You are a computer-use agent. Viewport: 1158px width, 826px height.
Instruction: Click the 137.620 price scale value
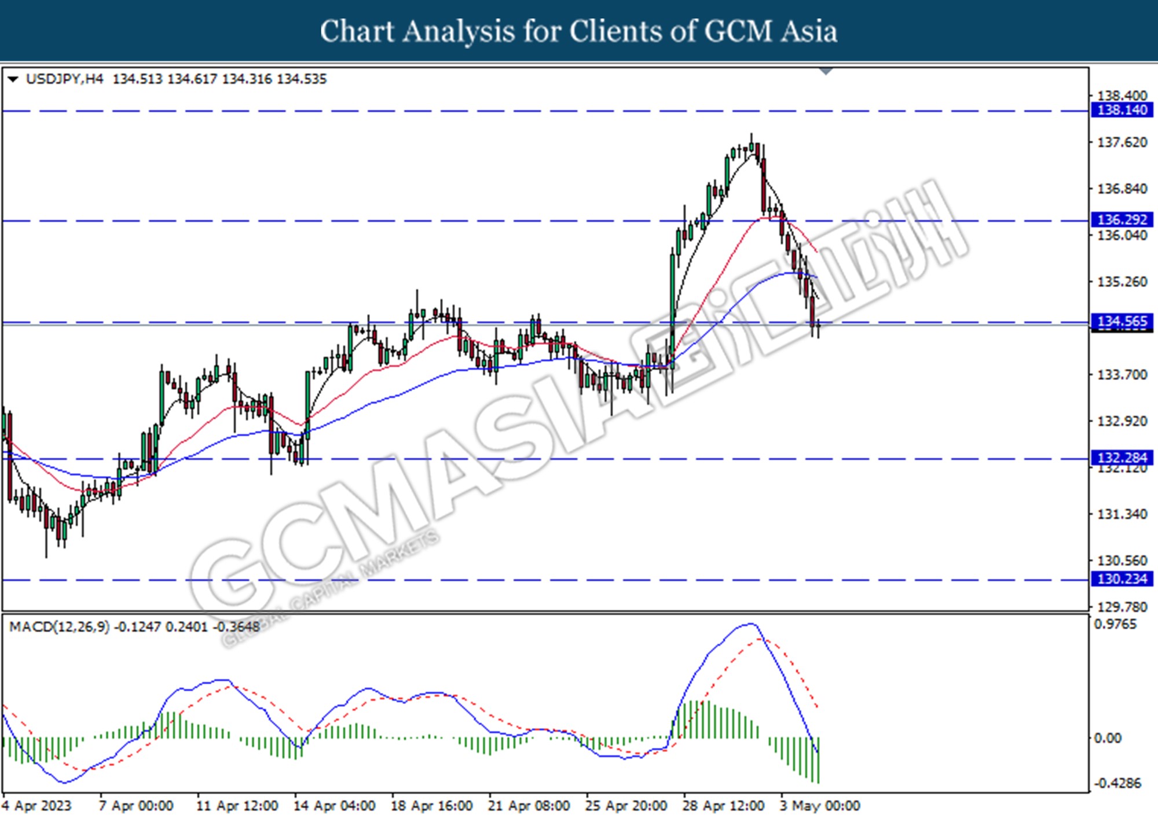(1122, 142)
